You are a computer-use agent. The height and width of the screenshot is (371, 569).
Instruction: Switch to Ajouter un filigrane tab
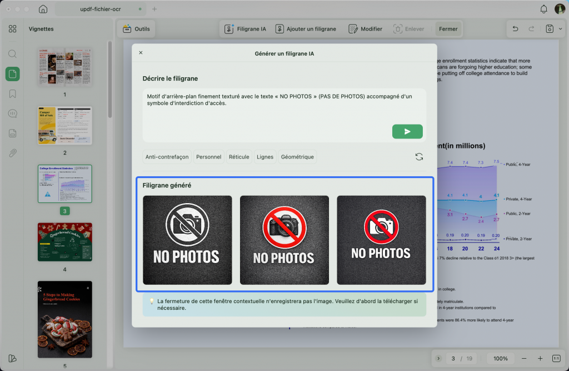click(306, 29)
